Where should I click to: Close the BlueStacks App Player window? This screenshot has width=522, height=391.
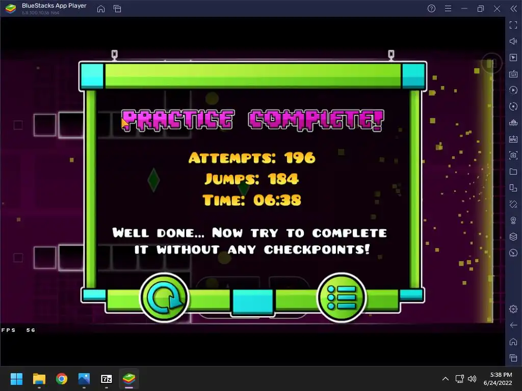[497, 9]
